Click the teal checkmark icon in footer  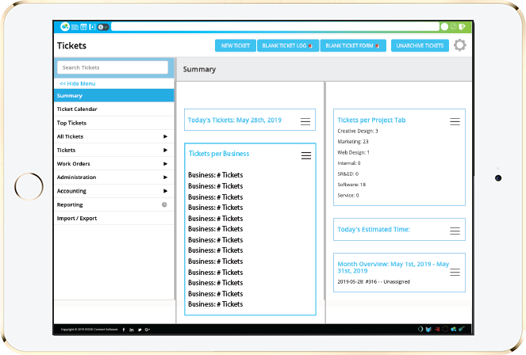[462, 329]
